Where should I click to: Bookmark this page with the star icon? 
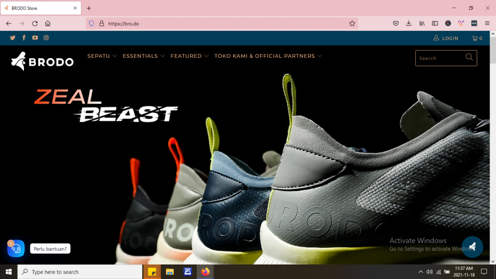[352, 24]
